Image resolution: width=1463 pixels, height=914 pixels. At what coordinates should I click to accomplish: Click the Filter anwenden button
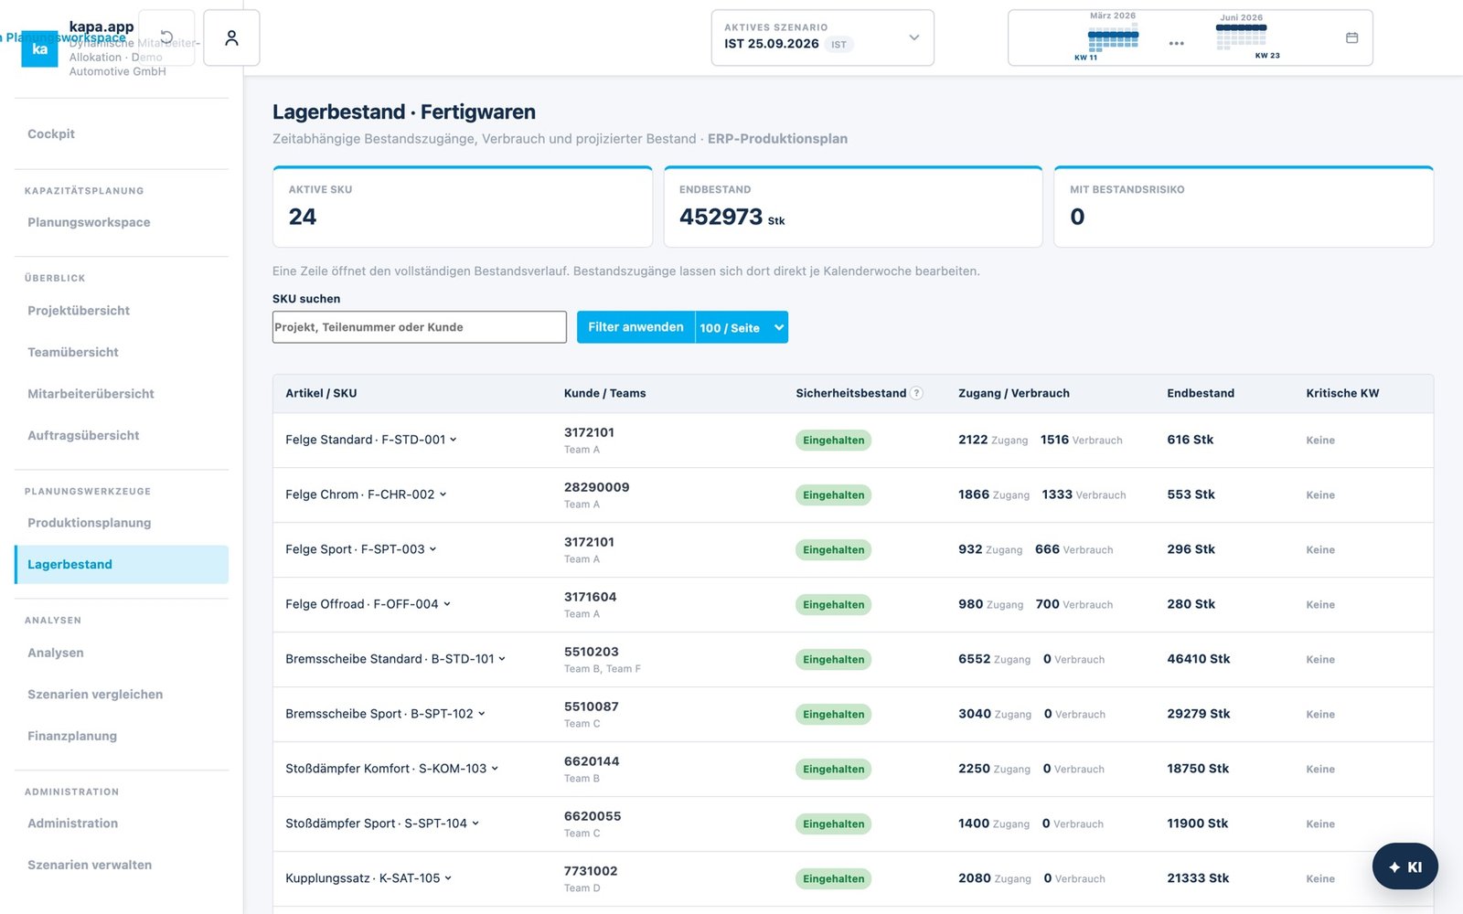[x=635, y=327]
